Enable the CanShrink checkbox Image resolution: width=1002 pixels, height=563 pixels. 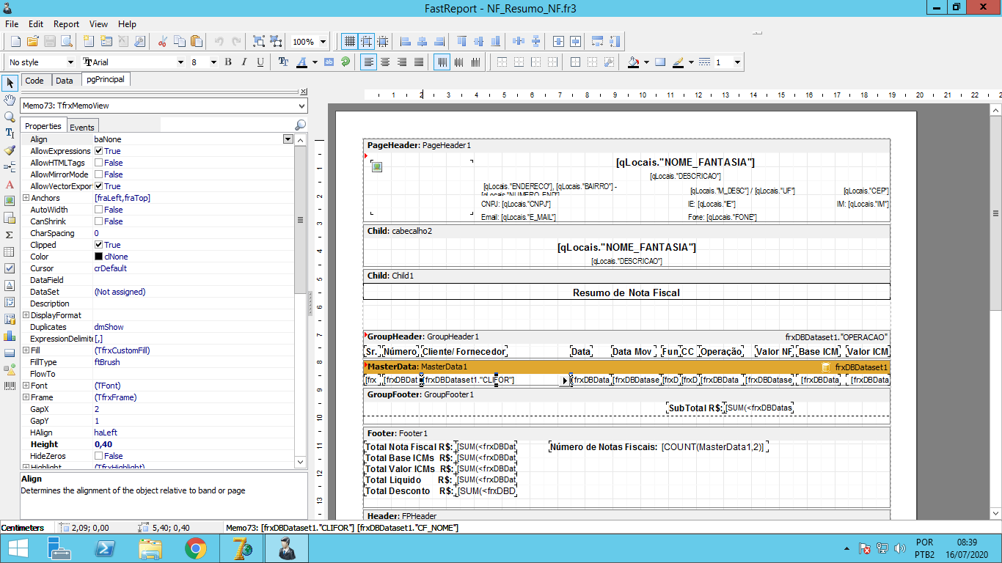click(x=98, y=221)
